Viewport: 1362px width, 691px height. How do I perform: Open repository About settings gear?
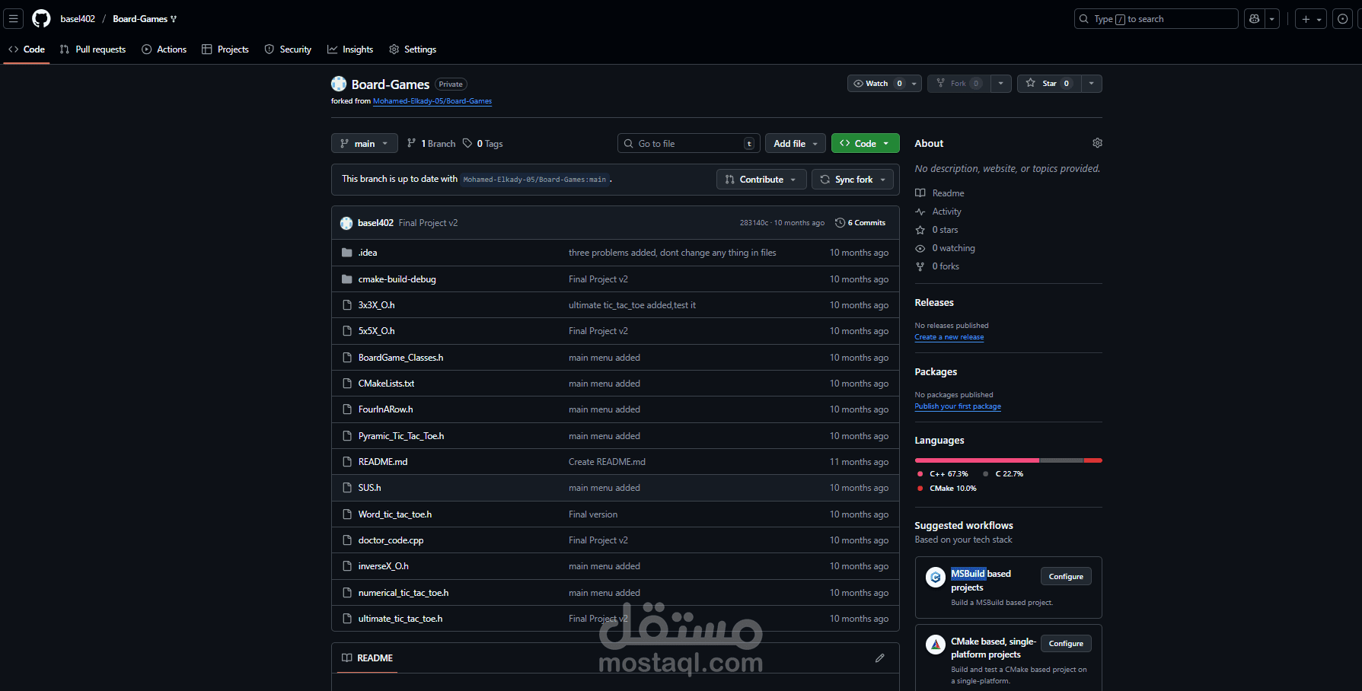tap(1097, 143)
